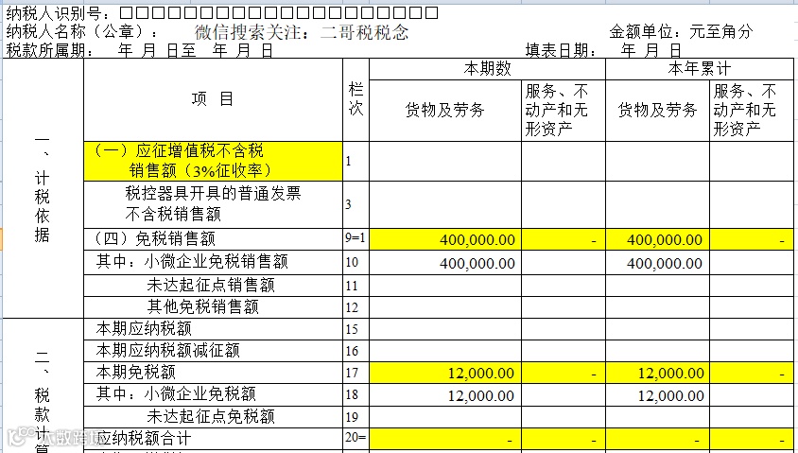Select row 17 本年累计 服务 dash cell
798x453 pixels.
752,373
